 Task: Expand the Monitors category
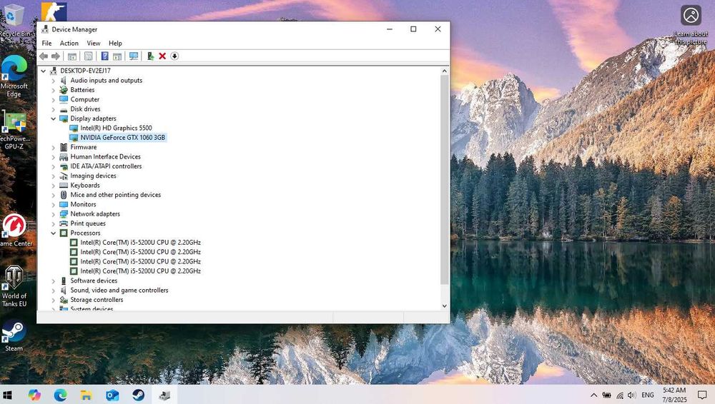click(x=54, y=205)
